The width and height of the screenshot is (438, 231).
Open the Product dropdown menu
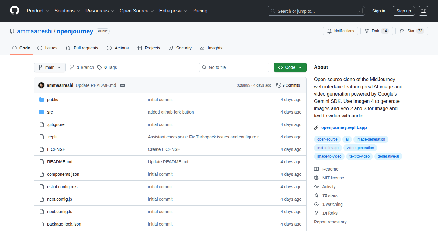[38, 11]
